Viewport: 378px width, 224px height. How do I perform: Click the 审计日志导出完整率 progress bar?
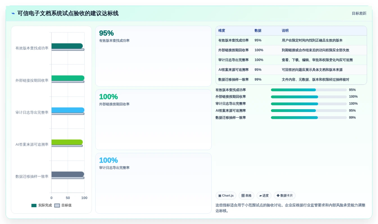[309, 104]
